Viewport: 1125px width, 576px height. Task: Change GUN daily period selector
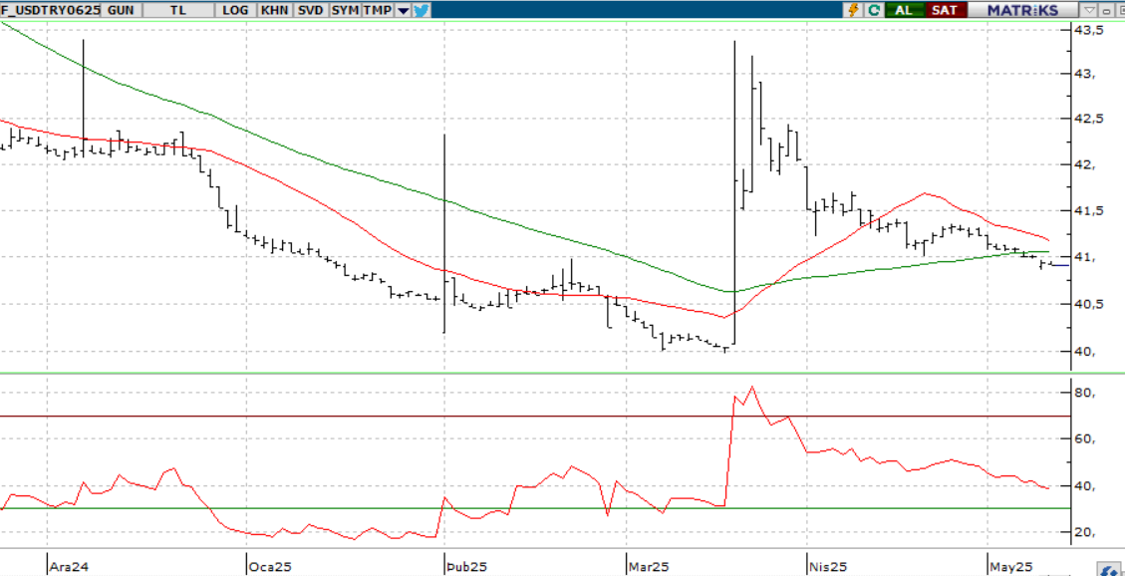tap(121, 10)
